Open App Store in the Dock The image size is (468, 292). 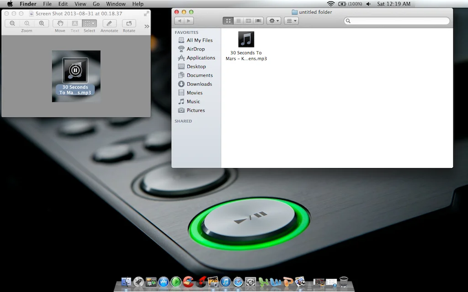(164, 282)
